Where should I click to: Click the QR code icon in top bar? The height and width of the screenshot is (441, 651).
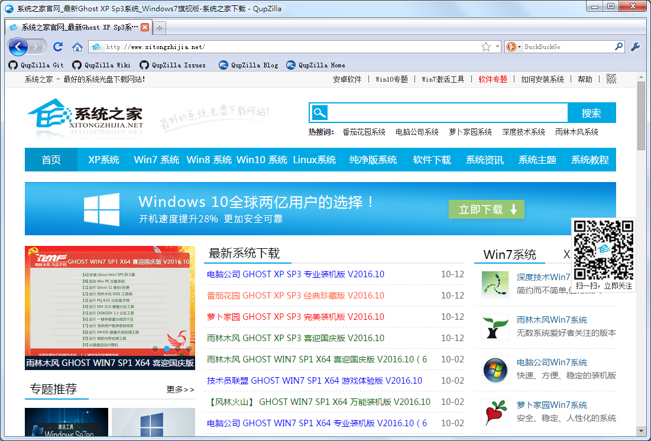[611, 79]
